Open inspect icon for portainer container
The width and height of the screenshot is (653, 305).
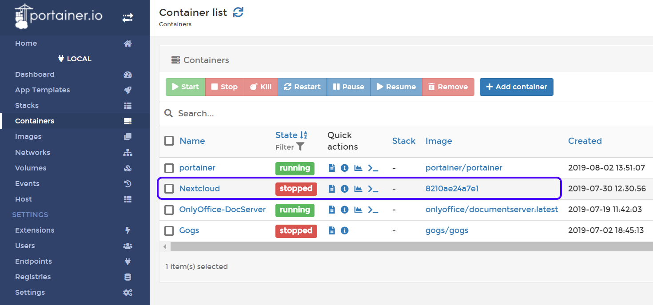pyautogui.click(x=344, y=168)
